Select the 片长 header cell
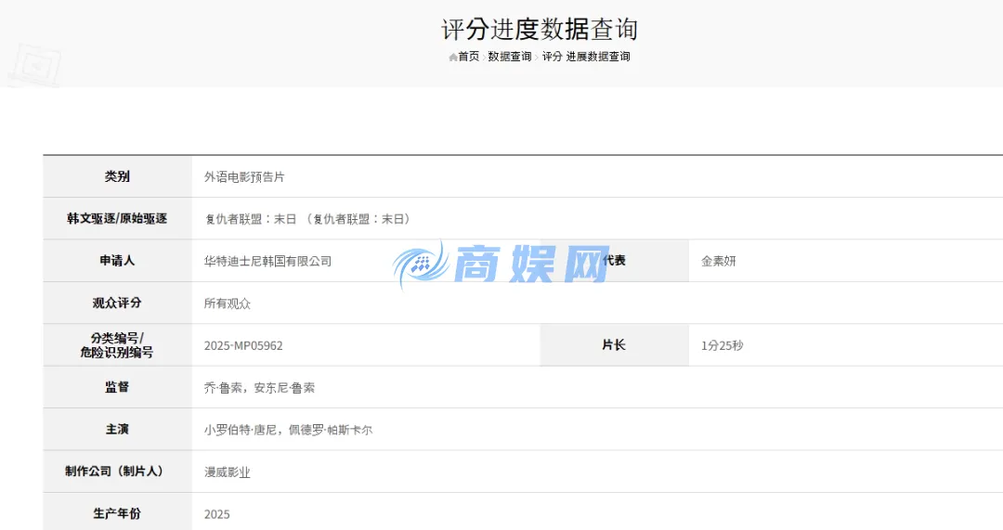The height and width of the screenshot is (530, 1003). pos(614,345)
